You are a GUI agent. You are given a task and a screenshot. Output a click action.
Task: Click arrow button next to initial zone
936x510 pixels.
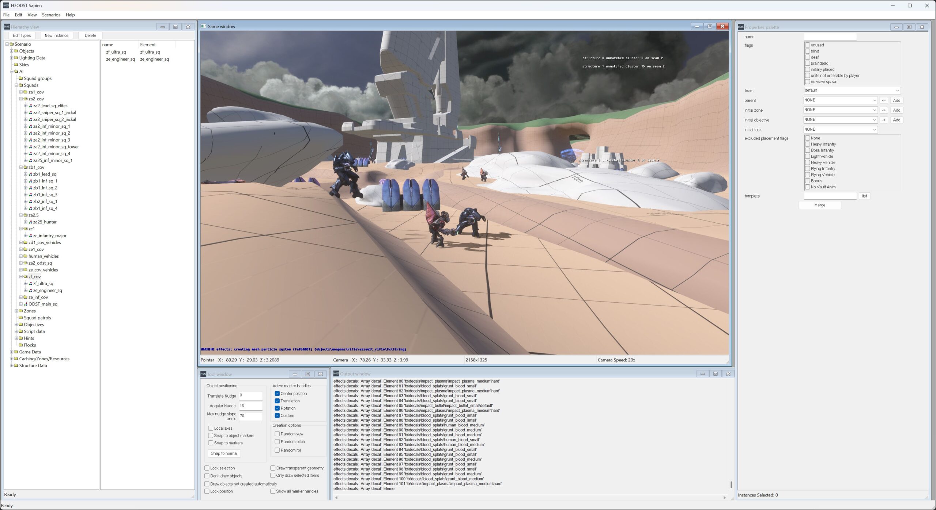pyautogui.click(x=883, y=110)
